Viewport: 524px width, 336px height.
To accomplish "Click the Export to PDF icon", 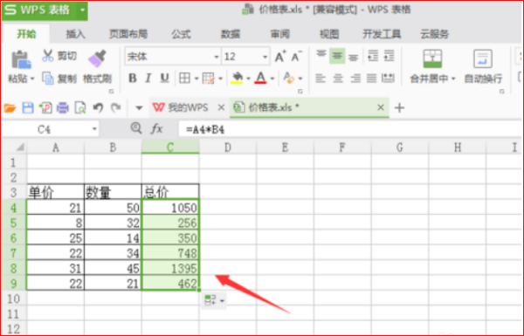I will tap(45, 108).
